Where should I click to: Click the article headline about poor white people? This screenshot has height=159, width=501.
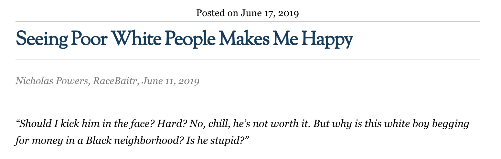coord(184,39)
